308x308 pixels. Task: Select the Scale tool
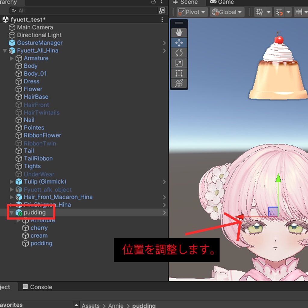pos(179,63)
